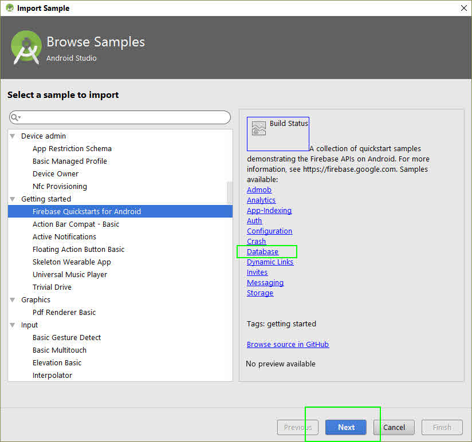Click the Android Studio logo in header
472x442 pixels.
tap(26, 48)
